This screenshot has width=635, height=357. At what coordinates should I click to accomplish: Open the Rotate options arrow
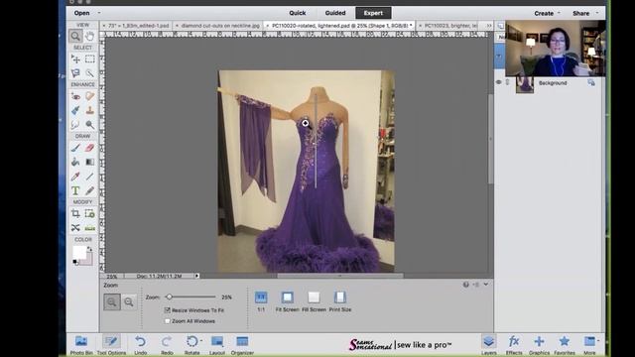201,341
